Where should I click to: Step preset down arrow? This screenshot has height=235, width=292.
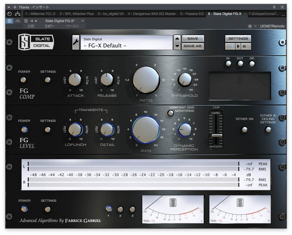click(177, 46)
